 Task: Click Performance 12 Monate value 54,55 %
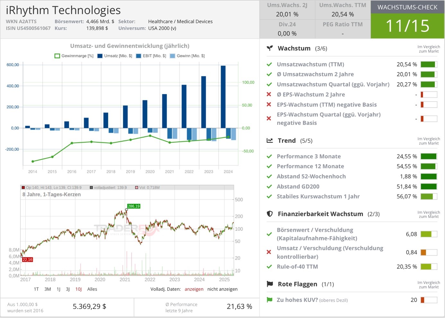click(x=407, y=167)
